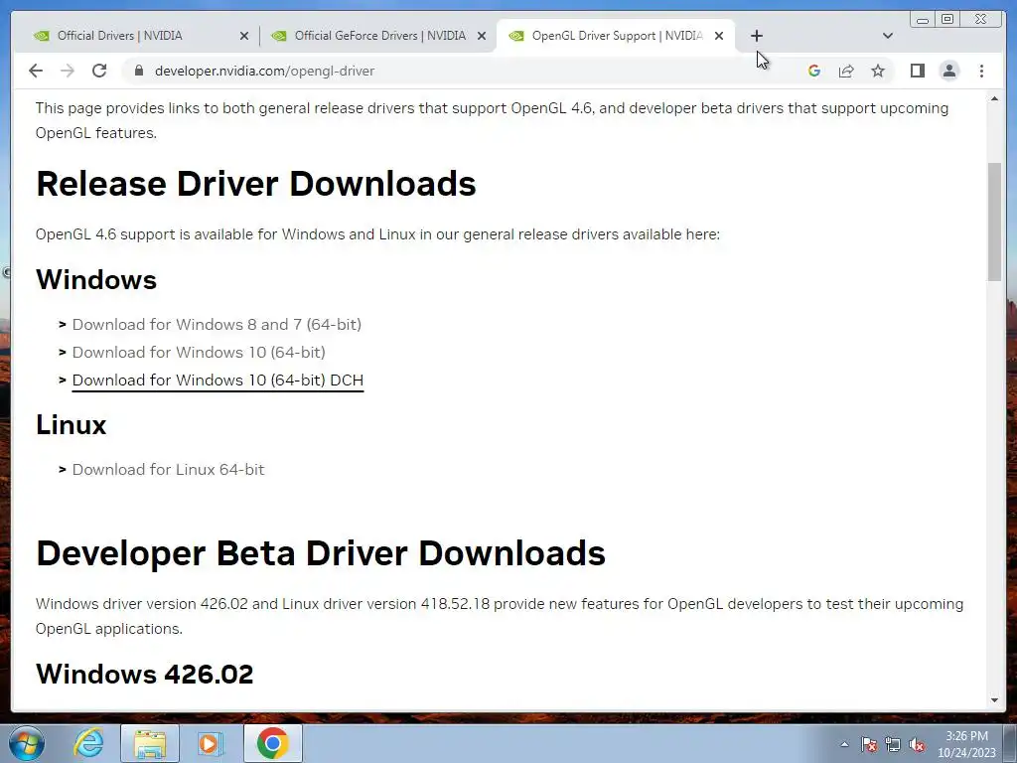Click the scrollbar up arrow
Viewport: 1017px width, 763px height.
coord(994,98)
